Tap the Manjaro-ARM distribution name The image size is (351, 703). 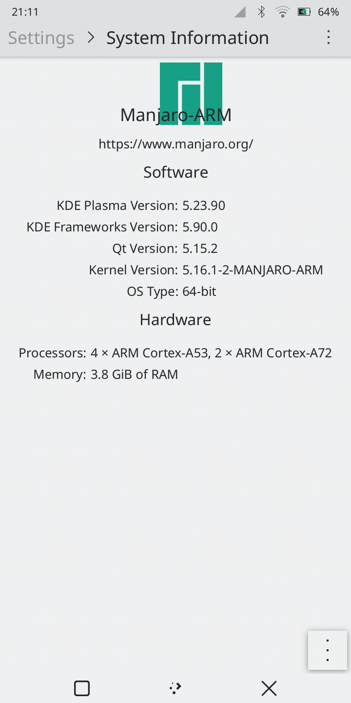pos(175,115)
